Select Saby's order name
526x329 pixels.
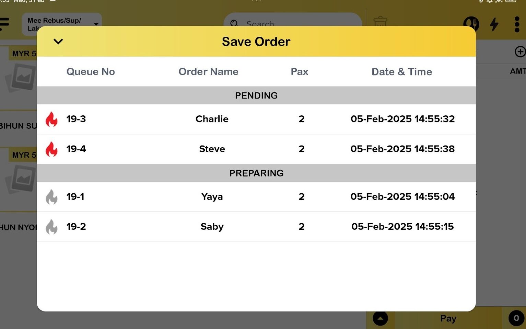(212, 227)
